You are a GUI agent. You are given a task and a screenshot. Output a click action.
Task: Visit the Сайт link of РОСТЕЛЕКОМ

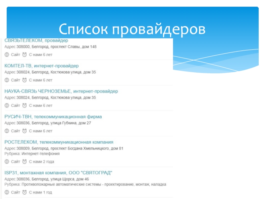click(16, 162)
